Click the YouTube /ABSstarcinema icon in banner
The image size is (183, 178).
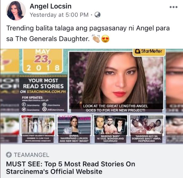coord(44,109)
